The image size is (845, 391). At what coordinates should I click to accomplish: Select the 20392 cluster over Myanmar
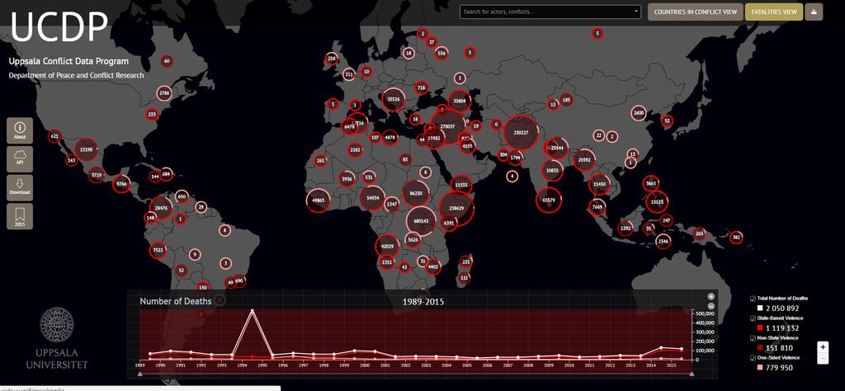[584, 160]
